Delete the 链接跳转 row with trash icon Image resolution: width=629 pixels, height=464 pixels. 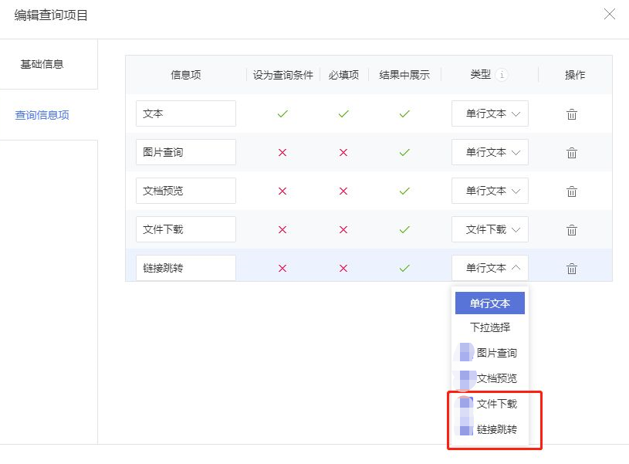[x=572, y=268]
